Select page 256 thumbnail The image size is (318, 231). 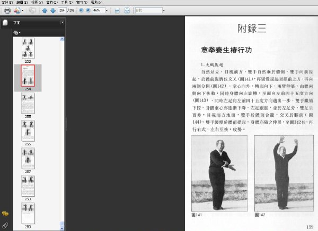[x=28, y=131]
